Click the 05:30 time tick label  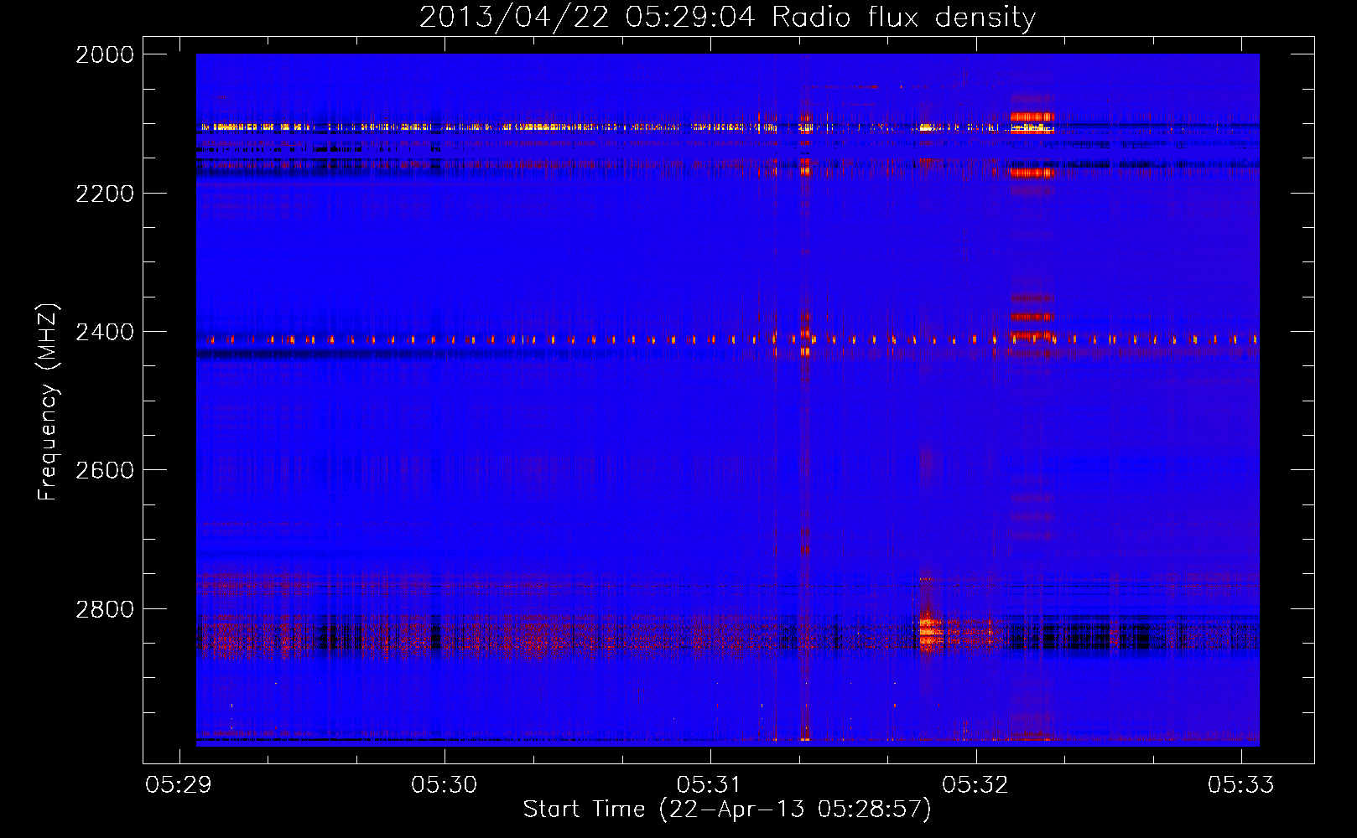pos(445,784)
